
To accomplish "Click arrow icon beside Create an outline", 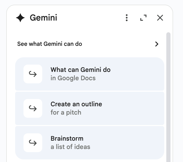I will (x=33, y=108).
